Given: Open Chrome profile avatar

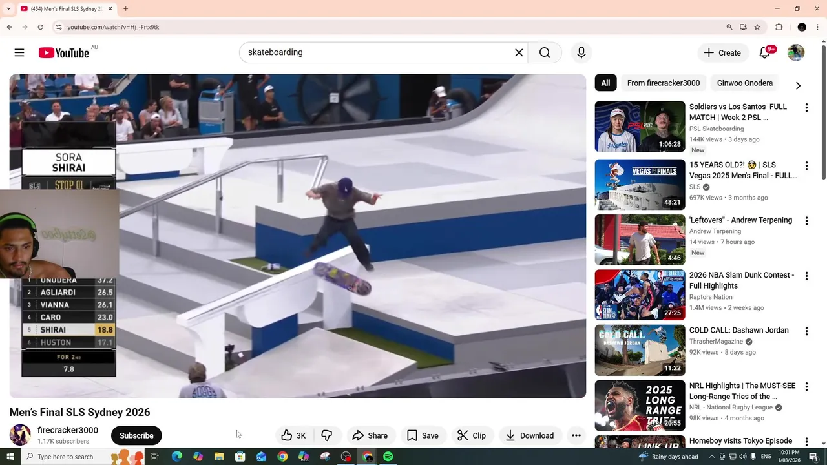Looking at the screenshot, I should point(802,27).
